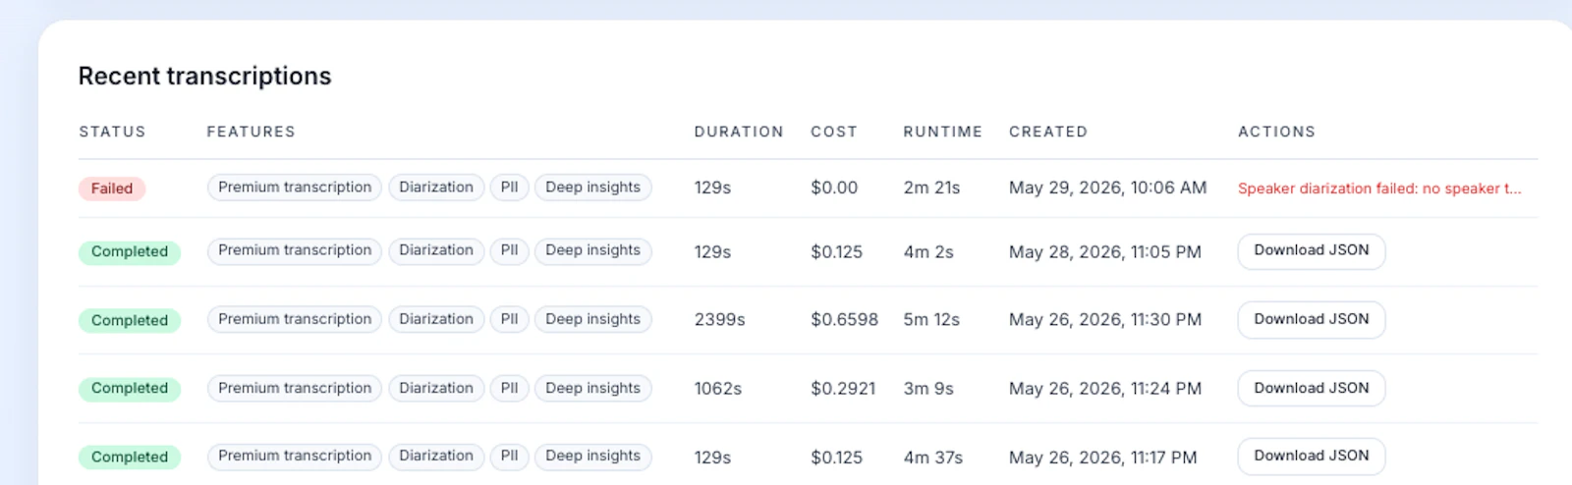Click the 5m 12s runtime value
This screenshot has width=1572, height=485.
coord(931,320)
